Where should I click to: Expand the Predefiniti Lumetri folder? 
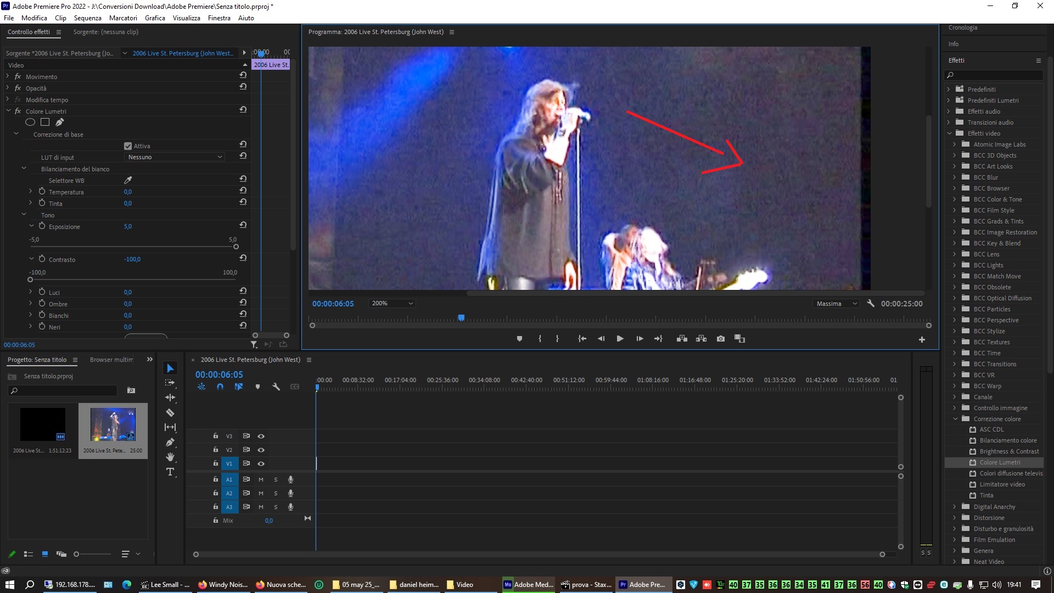coord(949,100)
